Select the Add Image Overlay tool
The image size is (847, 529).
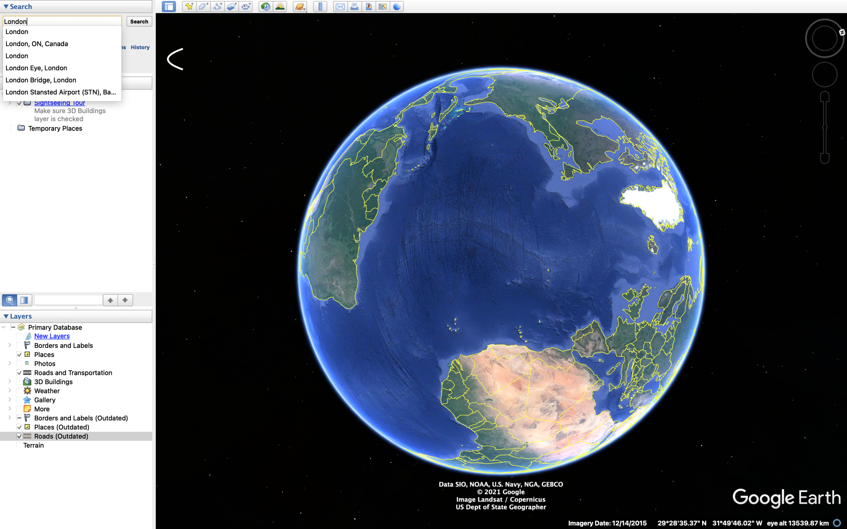(232, 7)
